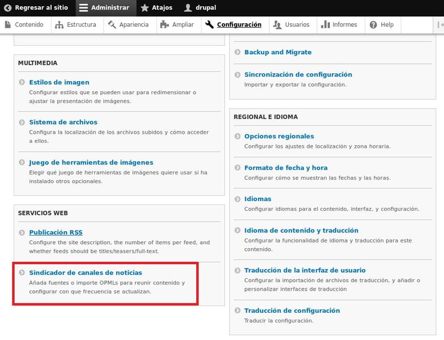Viewport: 444px width, 340px height.
Task: Open Formato de fecha y hora
Action: (286, 168)
